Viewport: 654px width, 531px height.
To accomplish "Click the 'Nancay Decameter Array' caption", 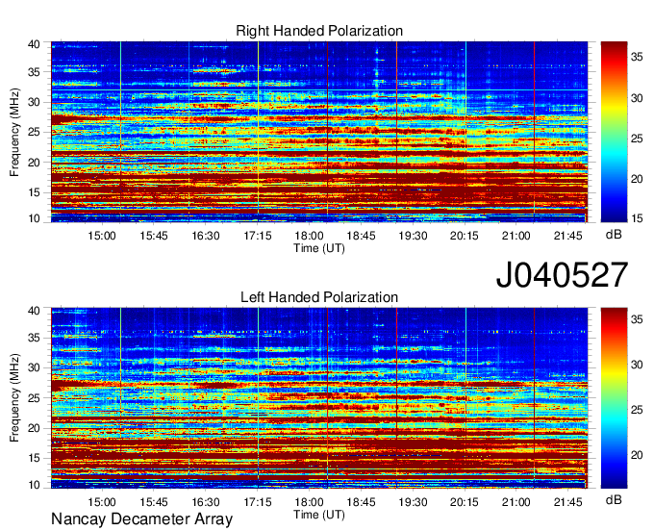I will coord(141,519).
